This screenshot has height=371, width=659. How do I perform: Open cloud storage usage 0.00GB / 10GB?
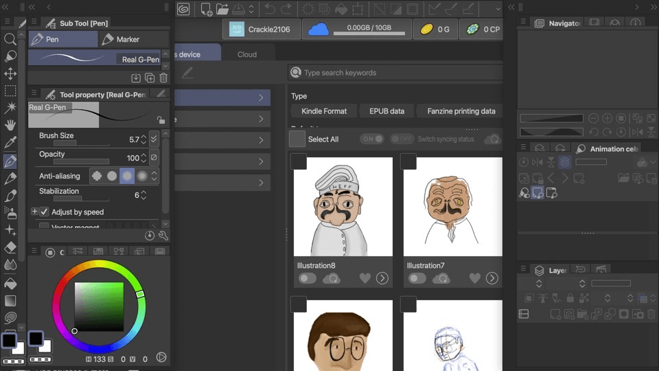coord(357,29)
